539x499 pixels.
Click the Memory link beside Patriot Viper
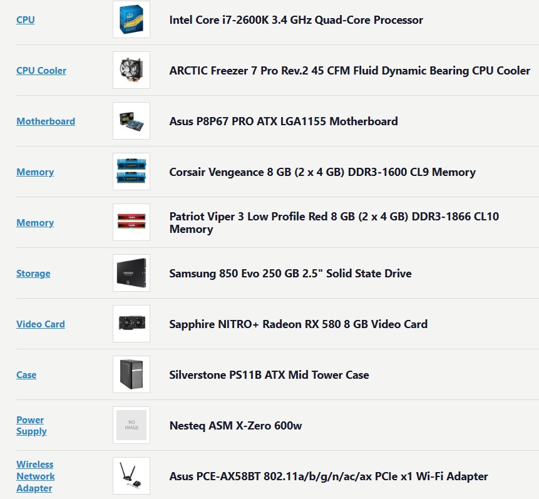coord(35,223)
